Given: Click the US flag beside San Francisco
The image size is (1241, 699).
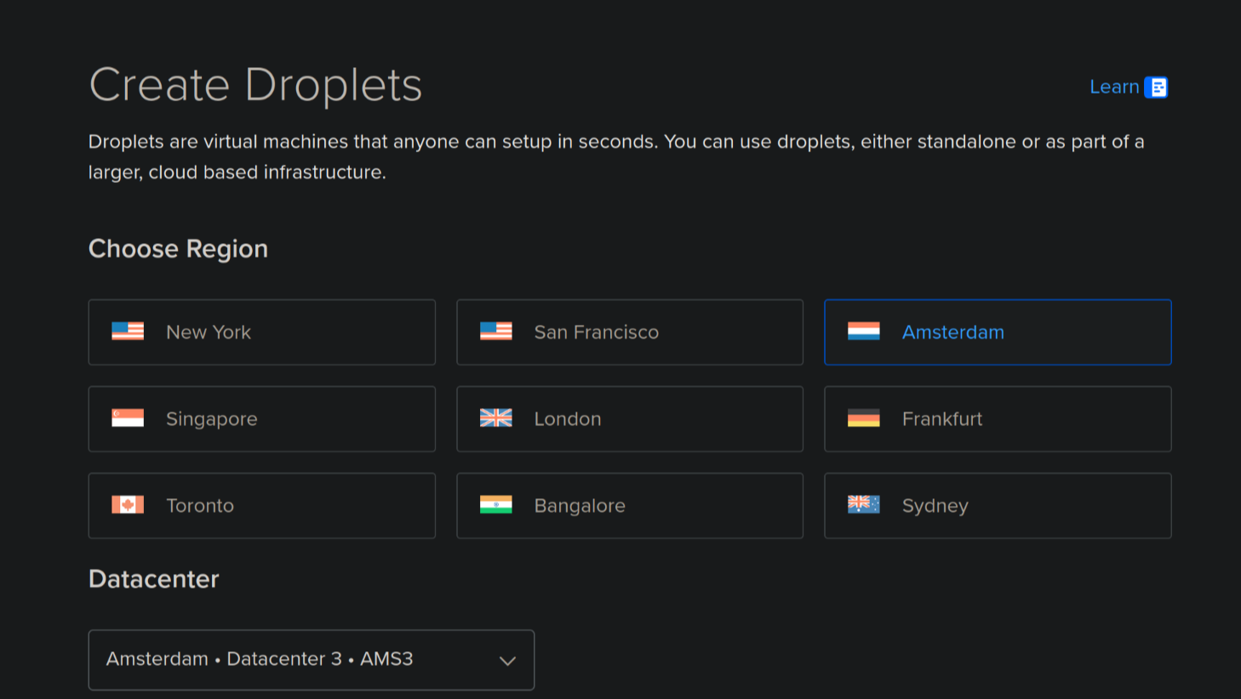Looking at the screenshot, I should pyautogui.click(x=495, y=332).
